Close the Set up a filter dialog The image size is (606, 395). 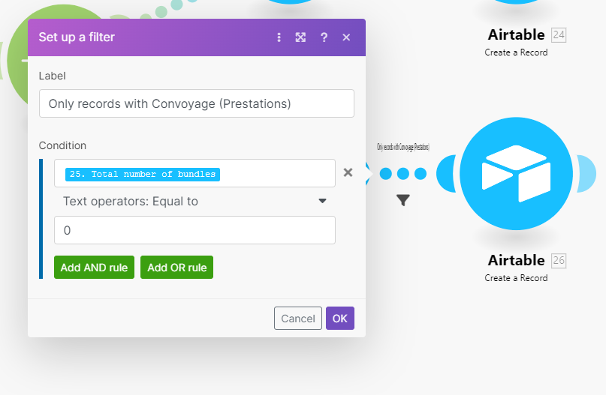346,37
